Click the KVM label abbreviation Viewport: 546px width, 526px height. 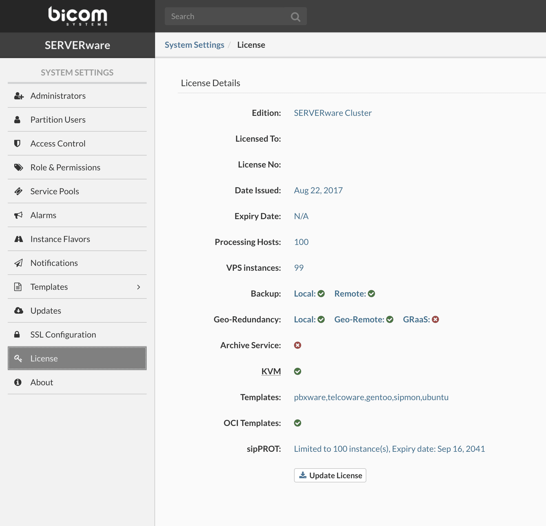(x=271, y=371)
